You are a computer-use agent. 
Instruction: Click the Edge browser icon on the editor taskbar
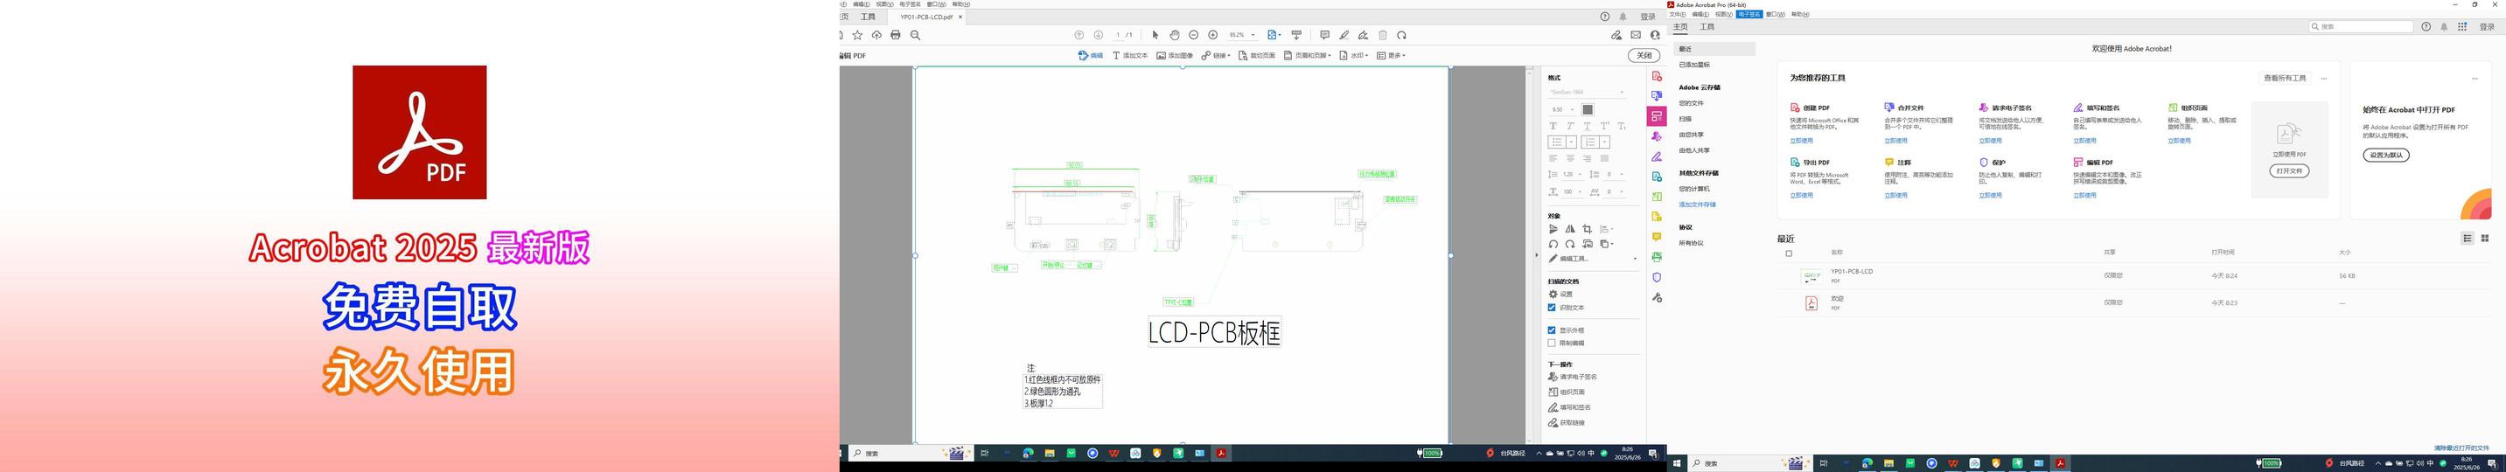(1029, 454)
